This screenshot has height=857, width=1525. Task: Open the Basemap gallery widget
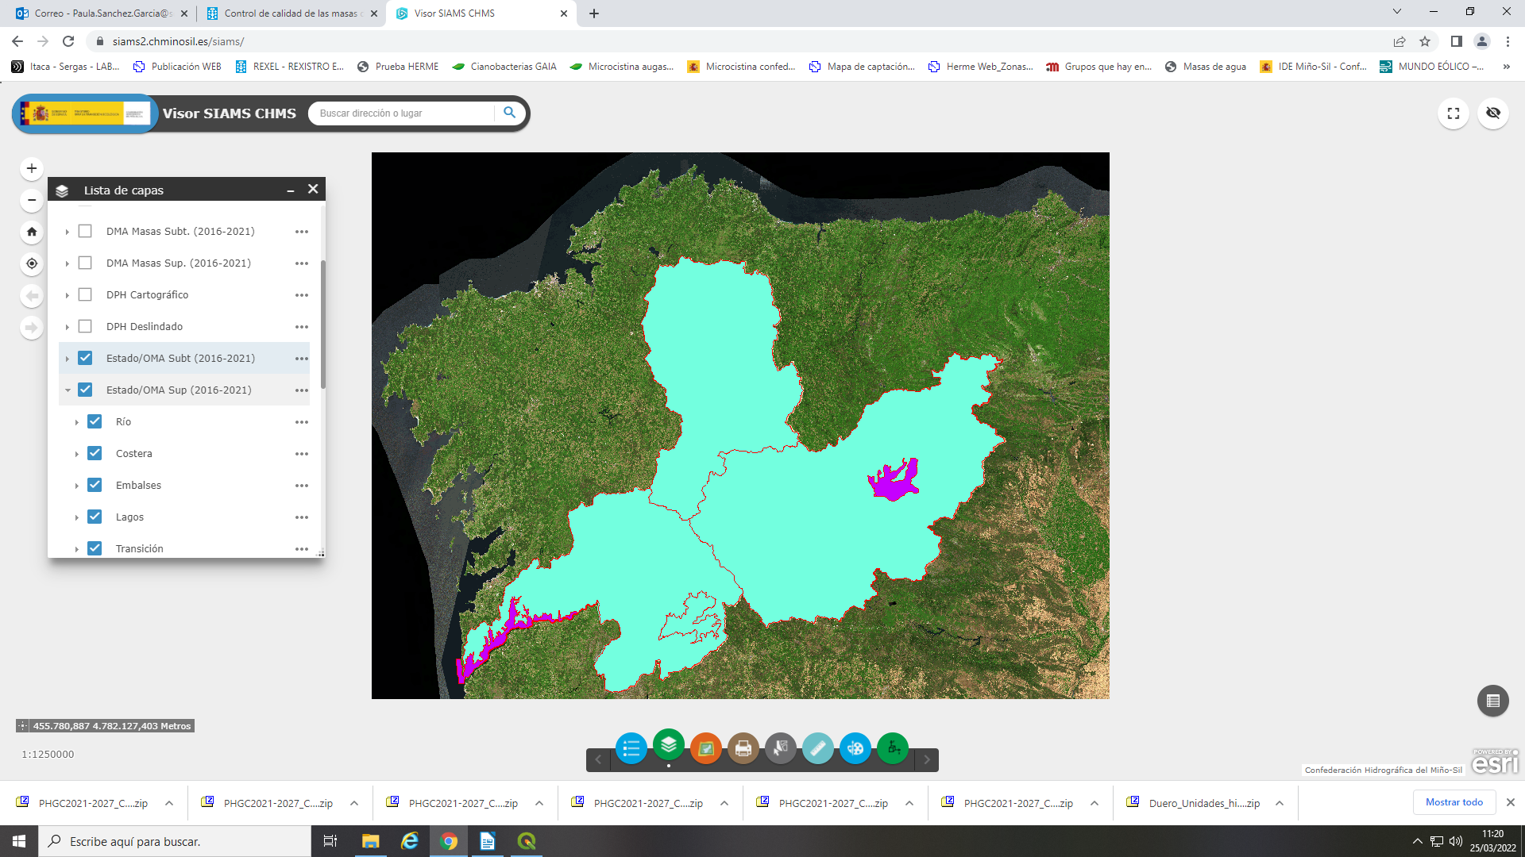click(x=705, y=748)
